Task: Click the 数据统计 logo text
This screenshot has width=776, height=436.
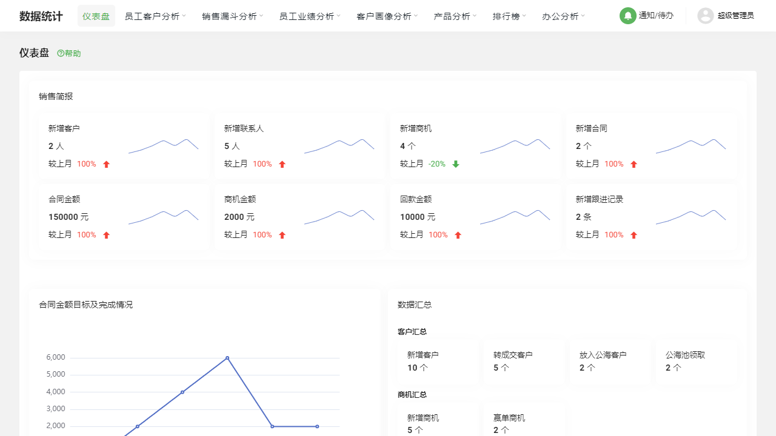Action: click(40, 16)
